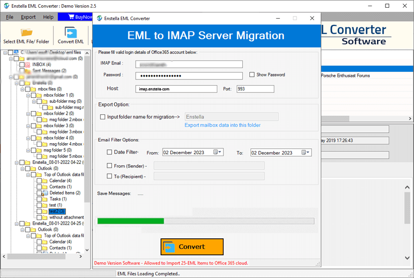Click the Tasks (1) folder icon
This screenshot has width=414, height=278.
(45, 199)
